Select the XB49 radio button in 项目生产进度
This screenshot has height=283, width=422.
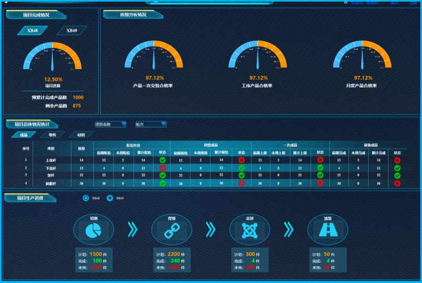pyautogui.click(x=110, y=198)
